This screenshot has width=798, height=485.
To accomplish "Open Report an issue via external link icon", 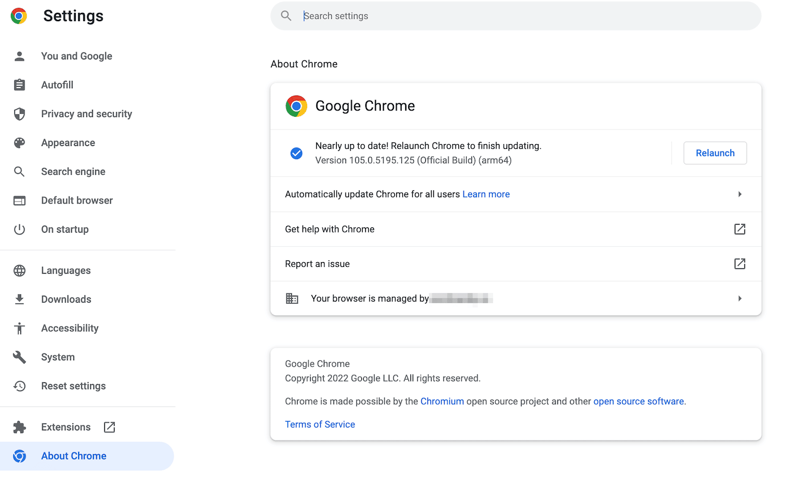I will 739,263.
